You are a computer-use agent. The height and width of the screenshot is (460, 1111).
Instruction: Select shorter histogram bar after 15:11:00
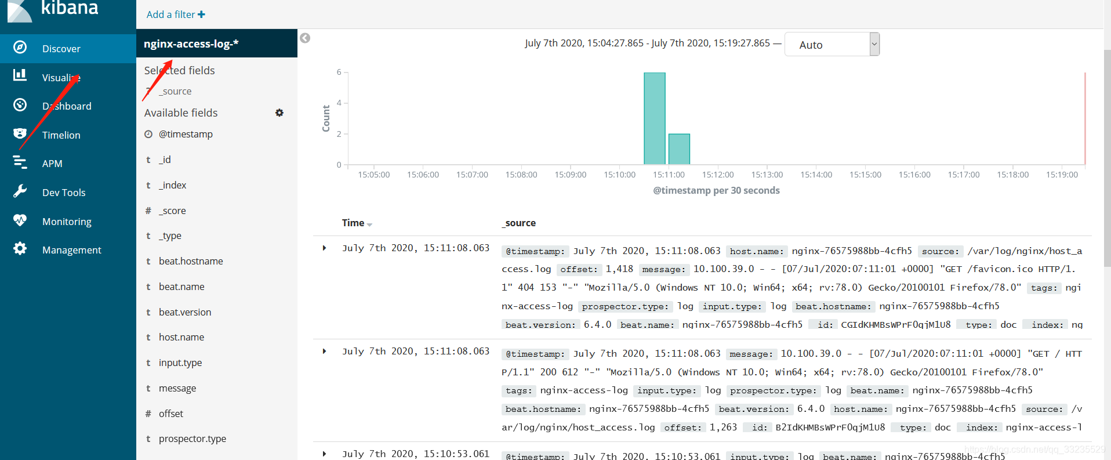tap(679, 149)
